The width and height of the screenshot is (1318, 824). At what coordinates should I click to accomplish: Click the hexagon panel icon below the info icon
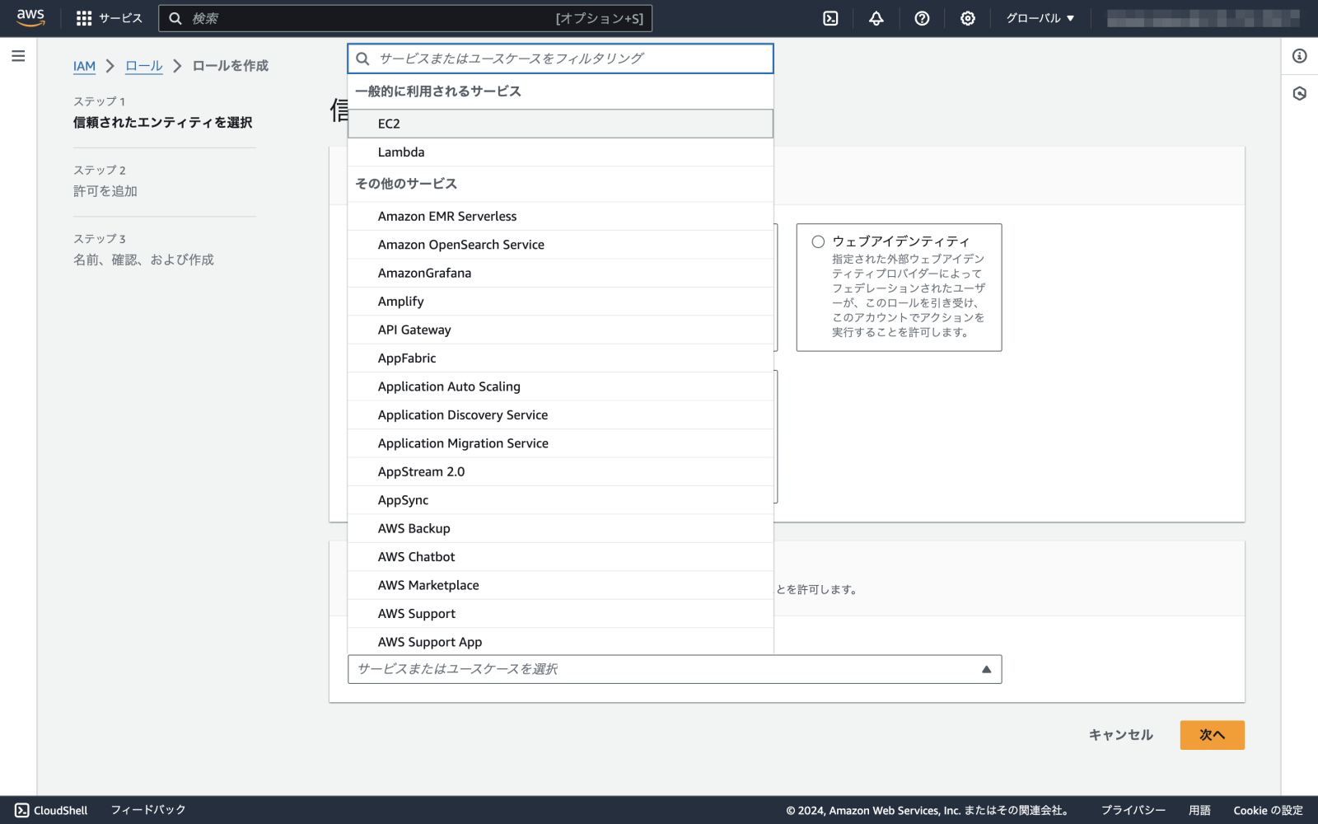coord(1299,93)
